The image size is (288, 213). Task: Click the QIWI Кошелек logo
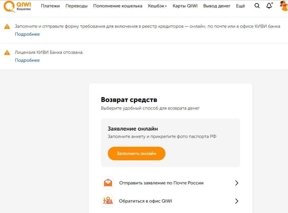coord(17,6)
